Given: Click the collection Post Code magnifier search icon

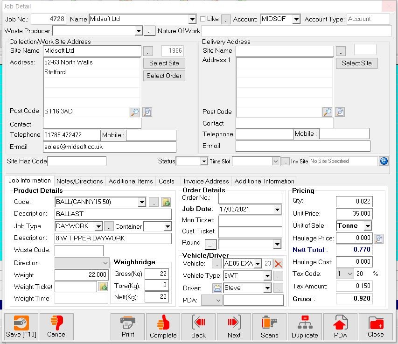Looking at the screenshot, I should click(134, 112).
